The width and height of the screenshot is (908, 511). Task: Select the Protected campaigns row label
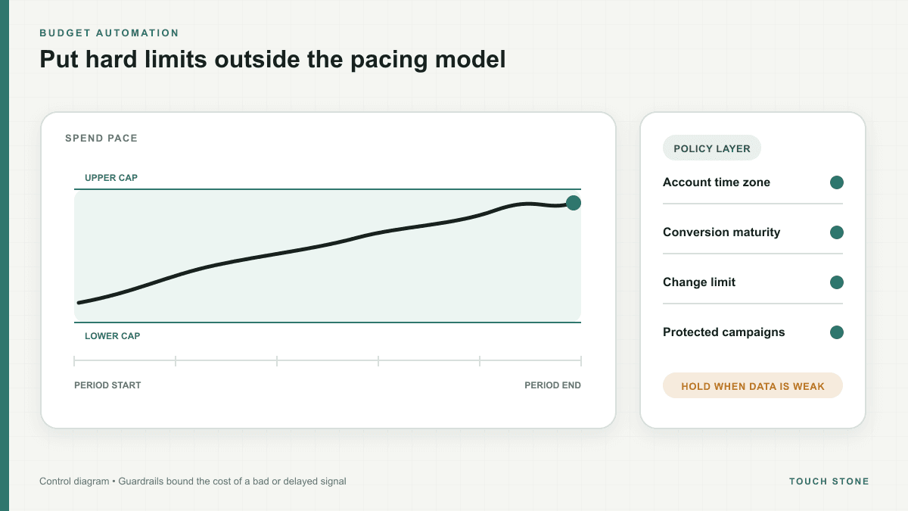(x=724, y=332)
